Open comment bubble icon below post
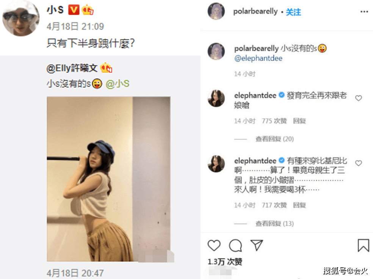Screen dimensions: 376x279 pyautogui.click(x=235, y=245)
